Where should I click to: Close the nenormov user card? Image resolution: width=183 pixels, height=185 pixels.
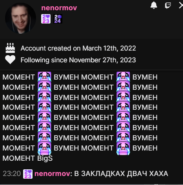tap(181, 5)
